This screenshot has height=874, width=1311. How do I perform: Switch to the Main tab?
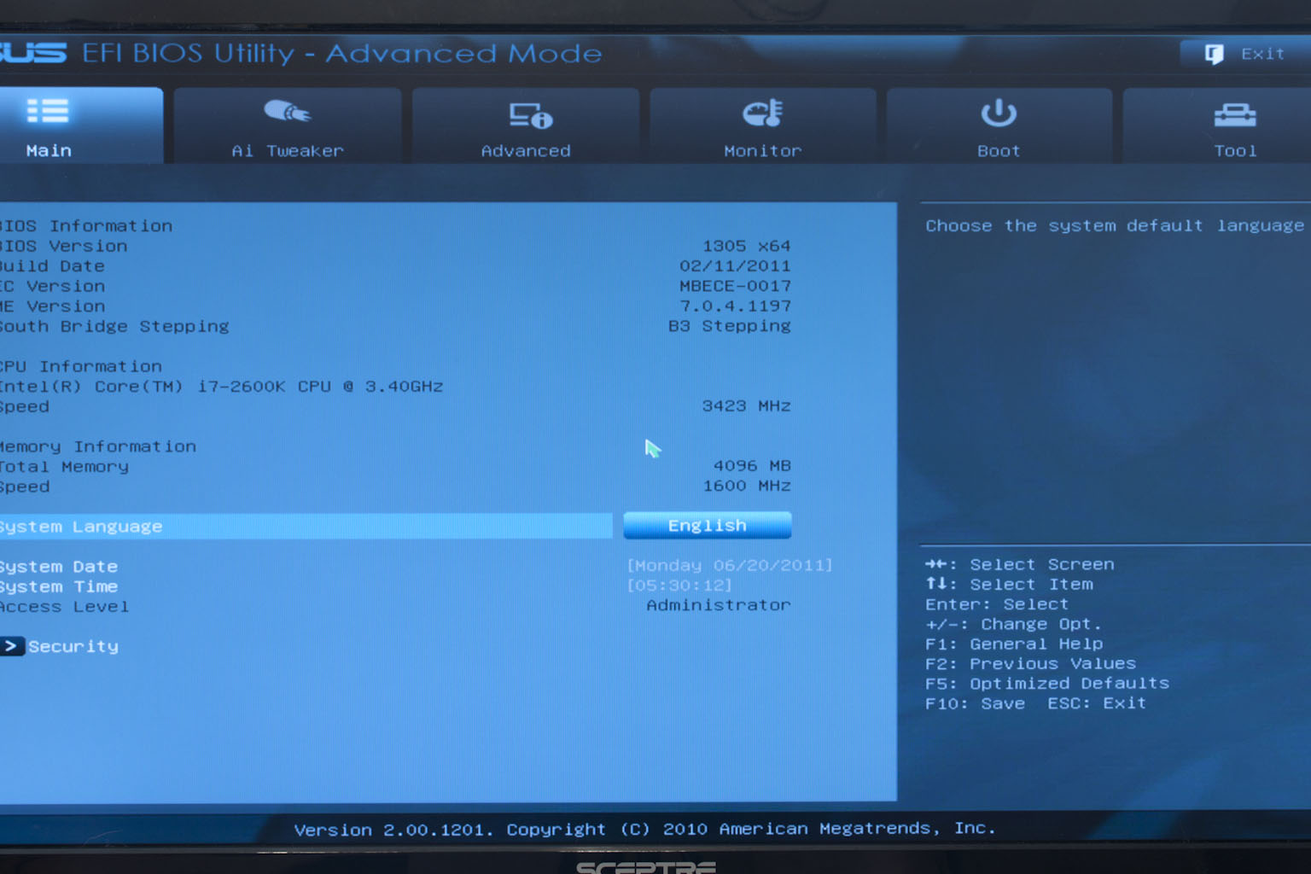(81, 125)
